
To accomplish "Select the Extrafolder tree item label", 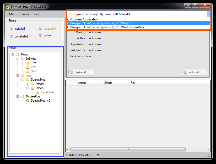I will pos(47,92).
